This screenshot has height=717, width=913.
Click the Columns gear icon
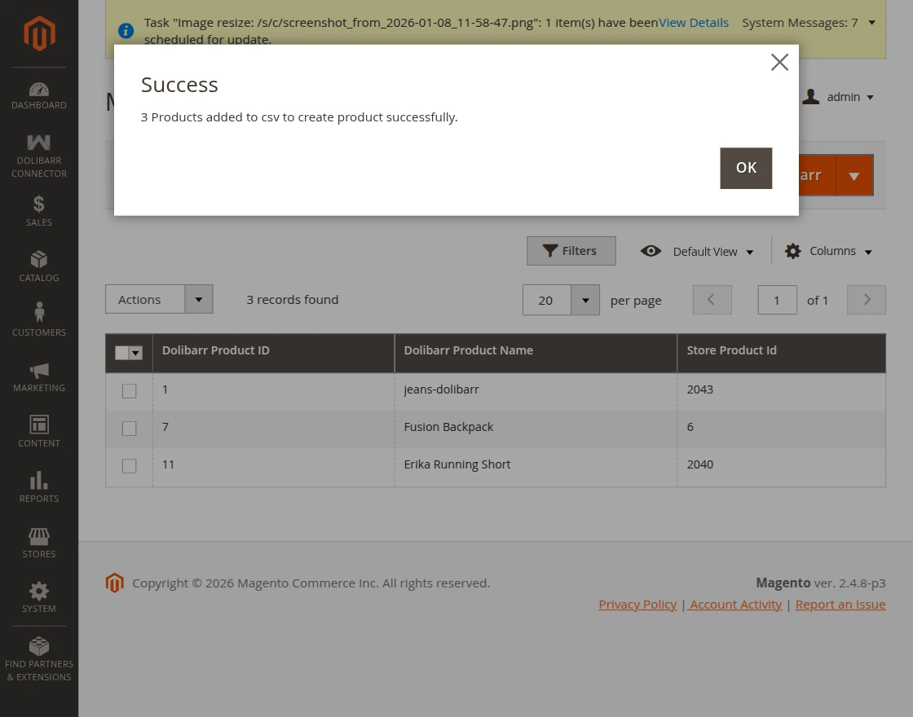792,251
